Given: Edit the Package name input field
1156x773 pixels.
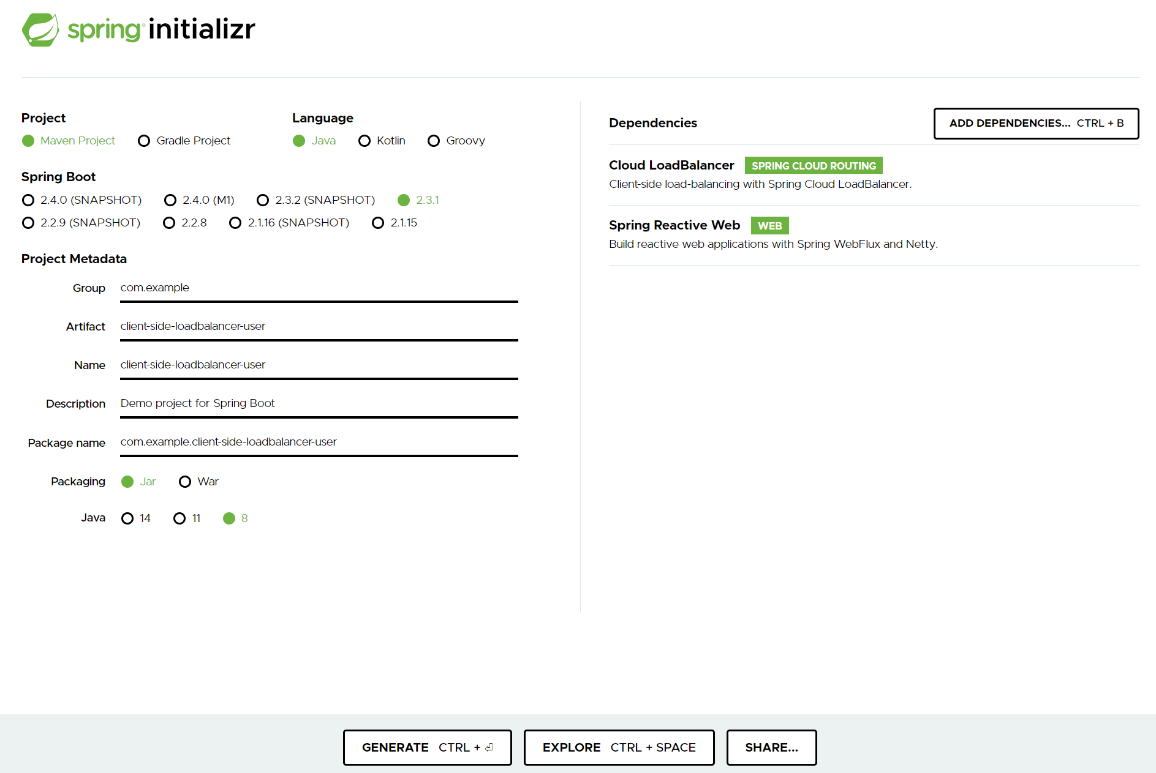Looking at the screenshot, I should (319, 443).
